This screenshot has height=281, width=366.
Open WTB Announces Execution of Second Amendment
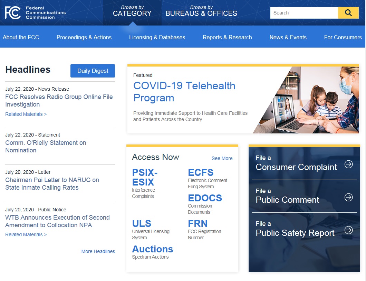(57, 221)
